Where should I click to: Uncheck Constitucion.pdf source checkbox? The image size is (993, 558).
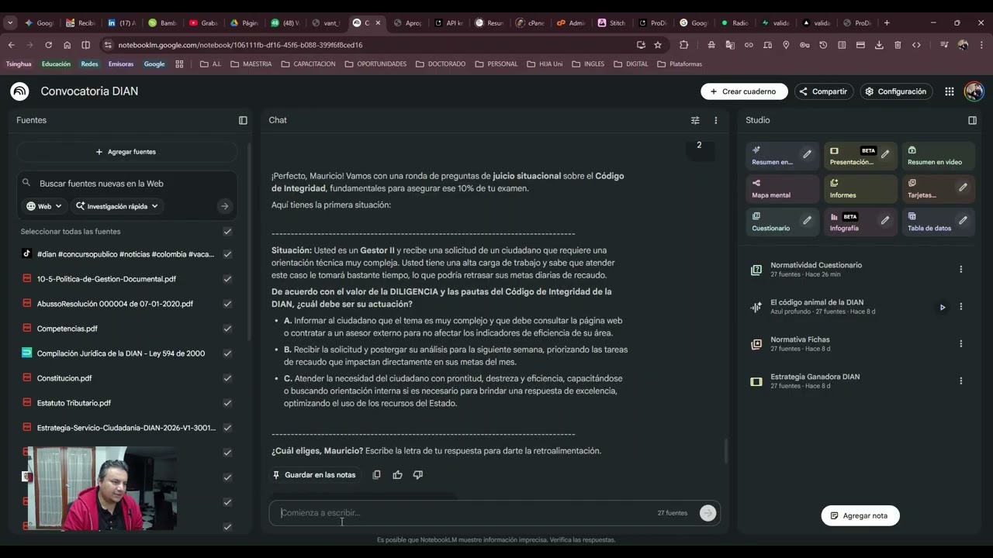[227, 378]
